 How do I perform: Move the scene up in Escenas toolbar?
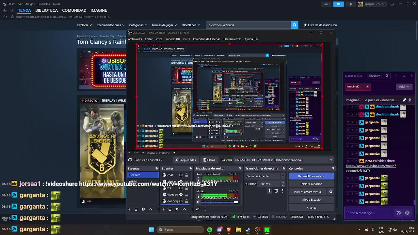(151, 209)
